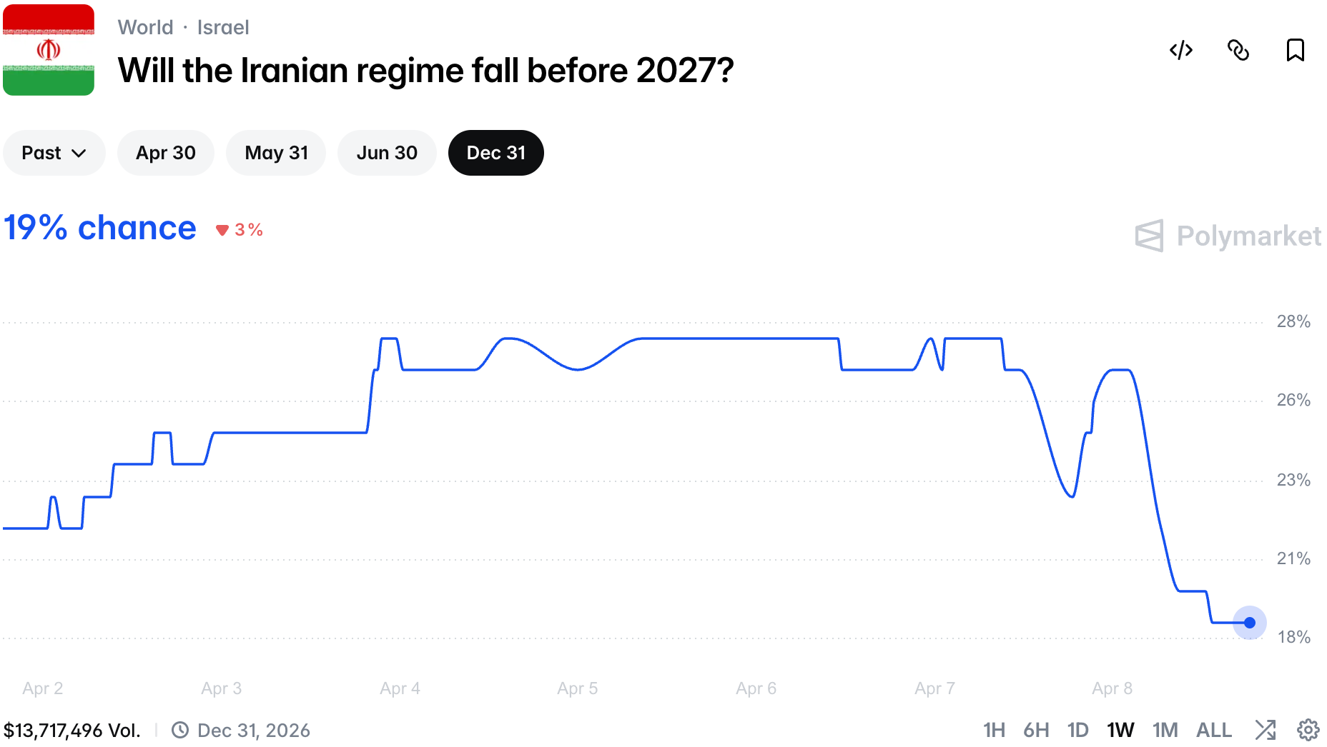
Task: Open chart settings via the gear icon
Action: (1308, 730)
